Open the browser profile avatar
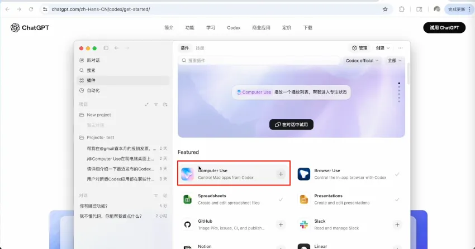The image size is (475, 249). pyautogui.click(x=437, y=9)
